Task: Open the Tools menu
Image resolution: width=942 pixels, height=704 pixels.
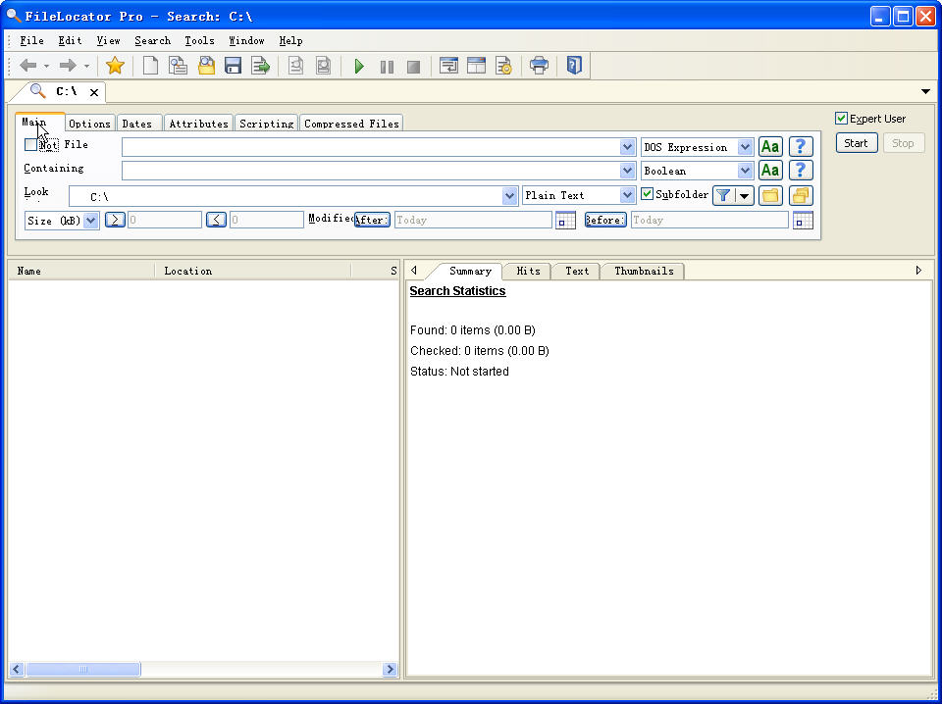Action: point(199,41)
